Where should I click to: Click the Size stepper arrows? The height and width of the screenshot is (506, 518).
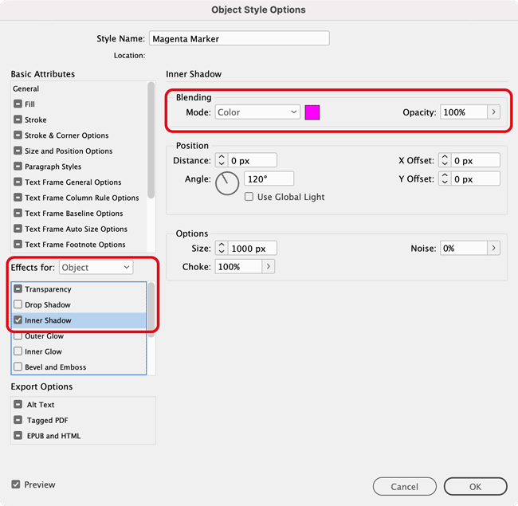(x=222, y=248)
